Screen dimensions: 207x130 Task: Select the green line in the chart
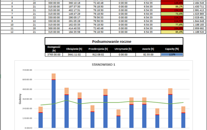(x=89, y=104)
